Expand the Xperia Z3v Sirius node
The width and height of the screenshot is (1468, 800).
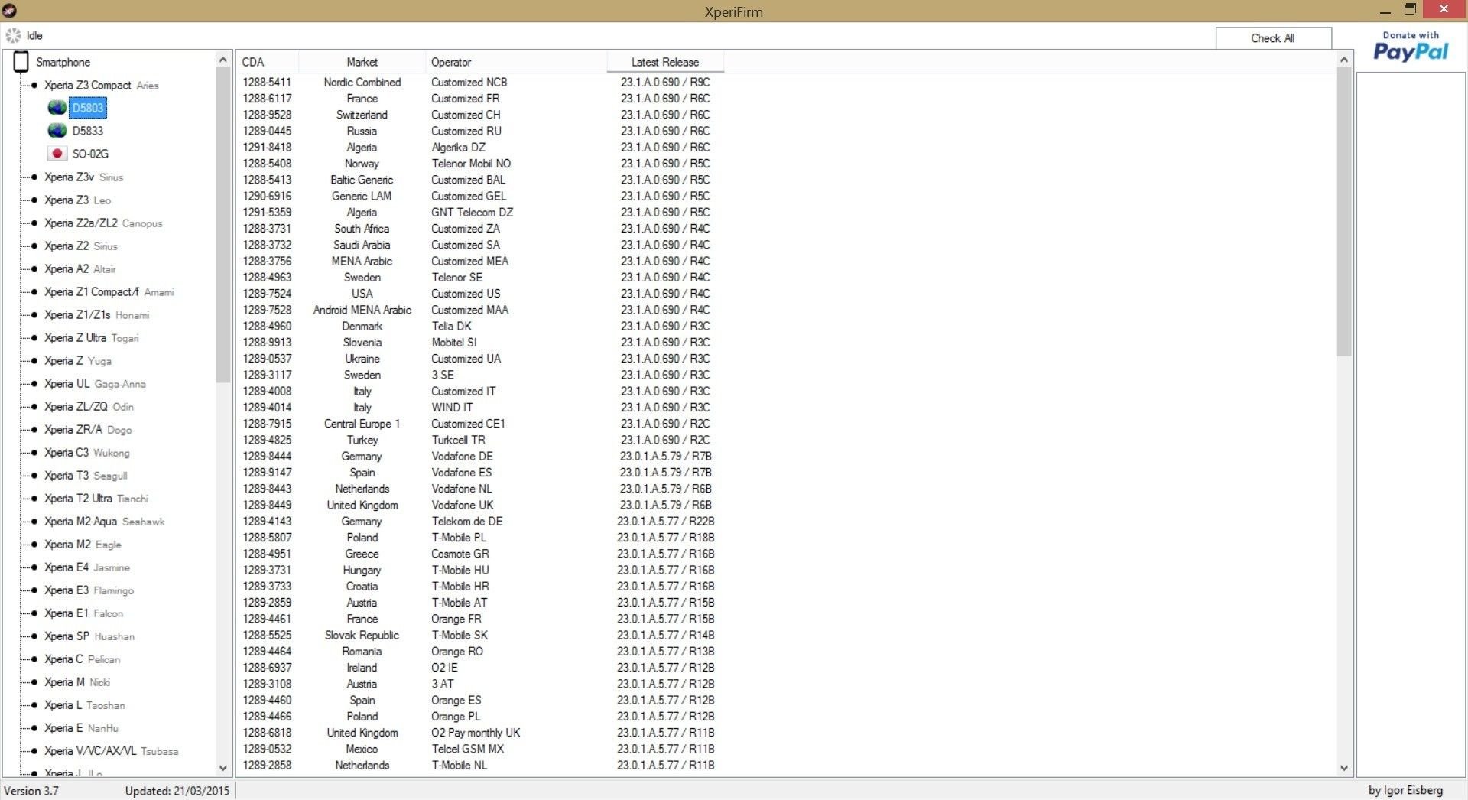click(x=34, y=177)
